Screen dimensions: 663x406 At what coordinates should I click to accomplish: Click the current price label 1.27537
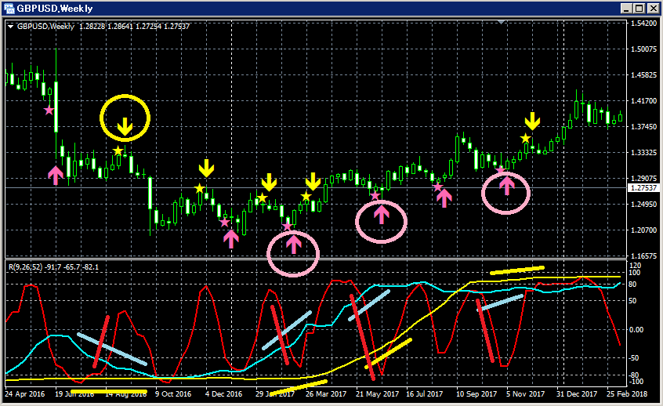tap(643, 188)
